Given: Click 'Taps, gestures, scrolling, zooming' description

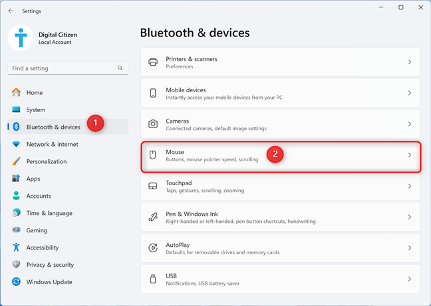Looking at the screenshot, I should pos(205,191).
